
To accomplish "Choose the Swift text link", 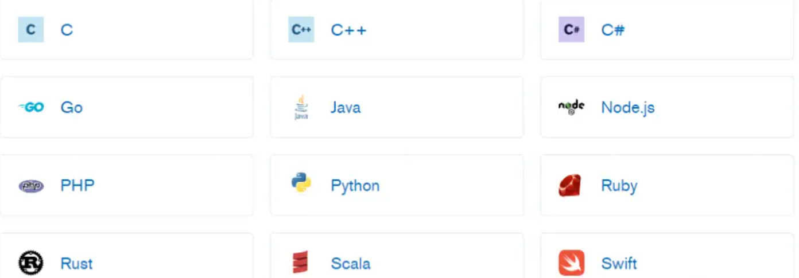I will 619,264.
